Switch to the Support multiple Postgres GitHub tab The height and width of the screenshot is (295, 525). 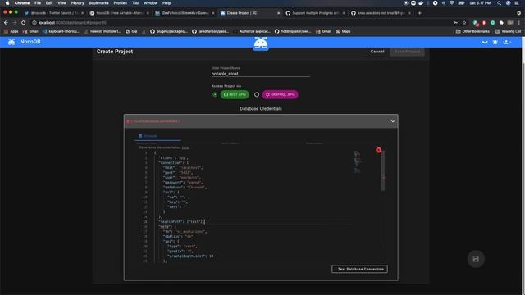click(x=315, y=13)
